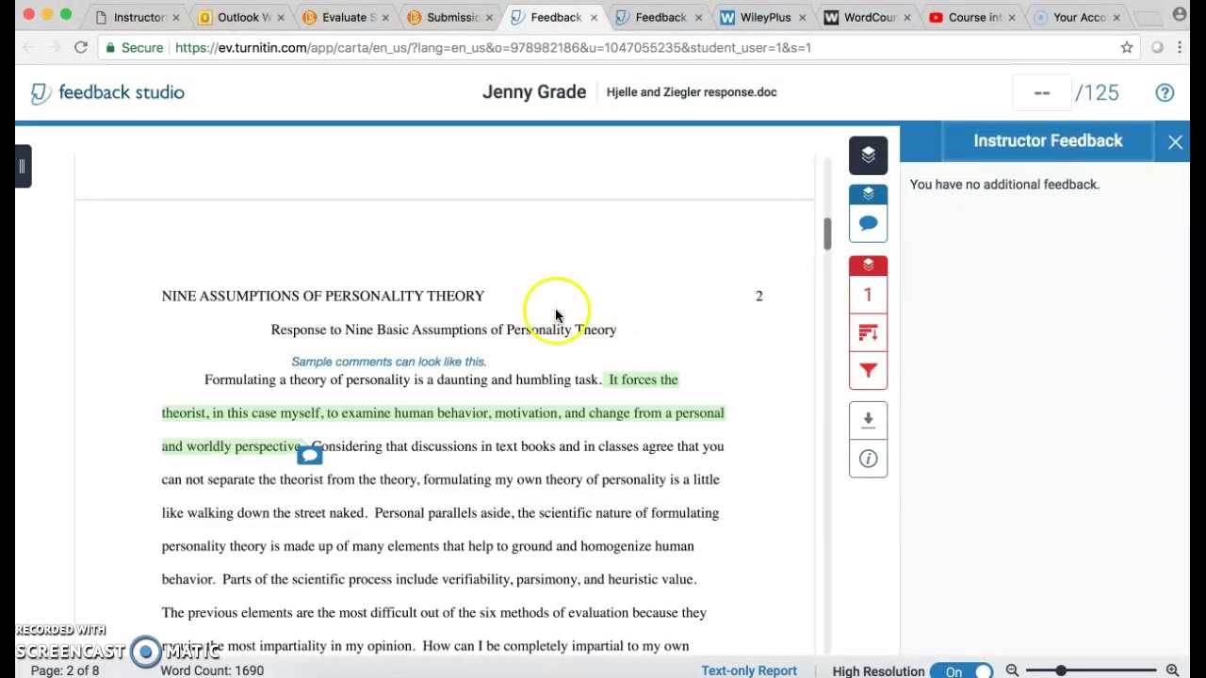1206x678 pixels.
Task: Click the 'no additional feedback' message
Action: coord(1004,185)
